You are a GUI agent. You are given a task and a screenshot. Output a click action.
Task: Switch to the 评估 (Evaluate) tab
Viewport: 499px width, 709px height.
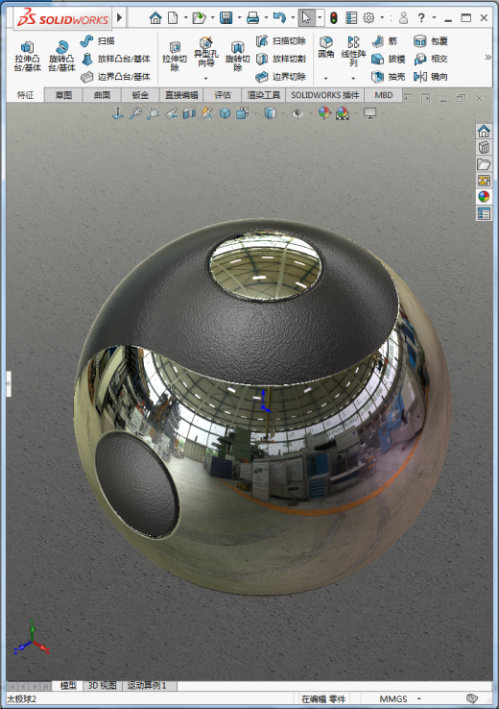[223, 95]
